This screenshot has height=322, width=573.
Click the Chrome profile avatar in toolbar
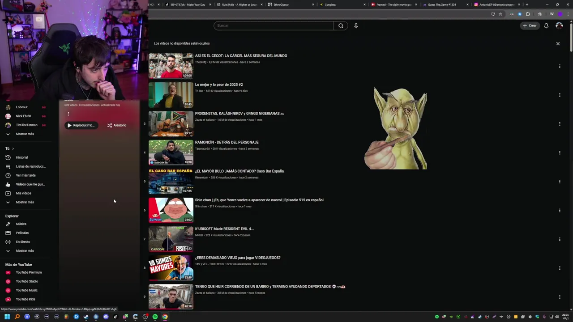(560, 14)
